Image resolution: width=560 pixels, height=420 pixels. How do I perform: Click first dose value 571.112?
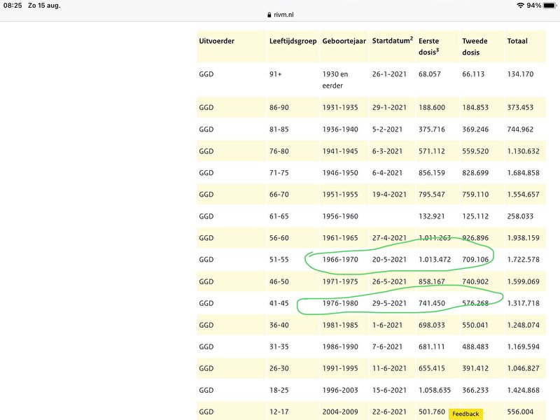(x=432, y=151)
